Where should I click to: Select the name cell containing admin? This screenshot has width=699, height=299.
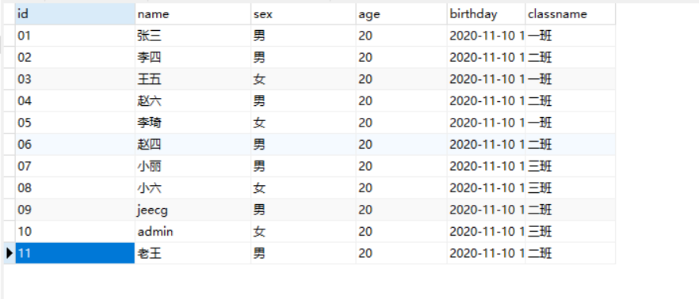click(x=193, y=231)
